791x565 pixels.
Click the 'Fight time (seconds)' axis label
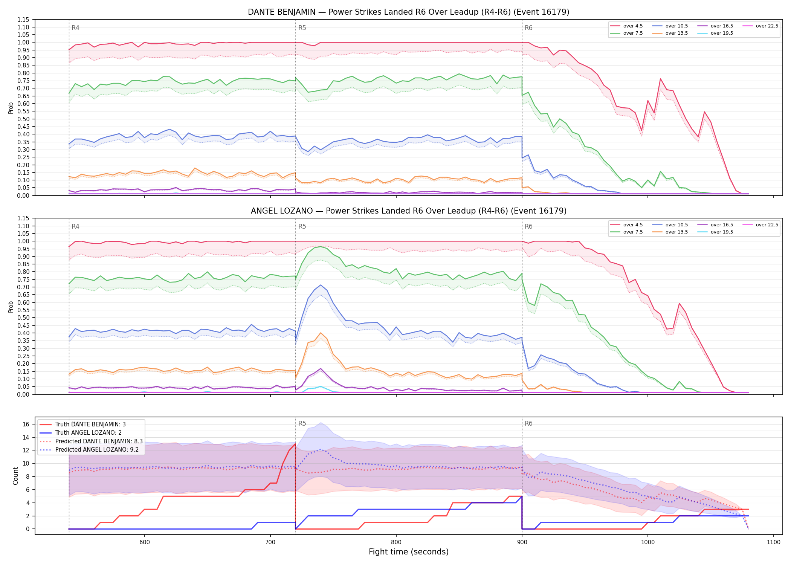coord(409,552)
